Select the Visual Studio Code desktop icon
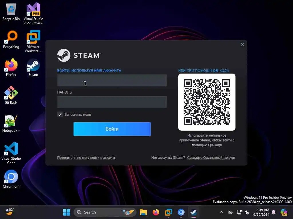Viewport: 293px width, 219px height. tap(11, 153)
